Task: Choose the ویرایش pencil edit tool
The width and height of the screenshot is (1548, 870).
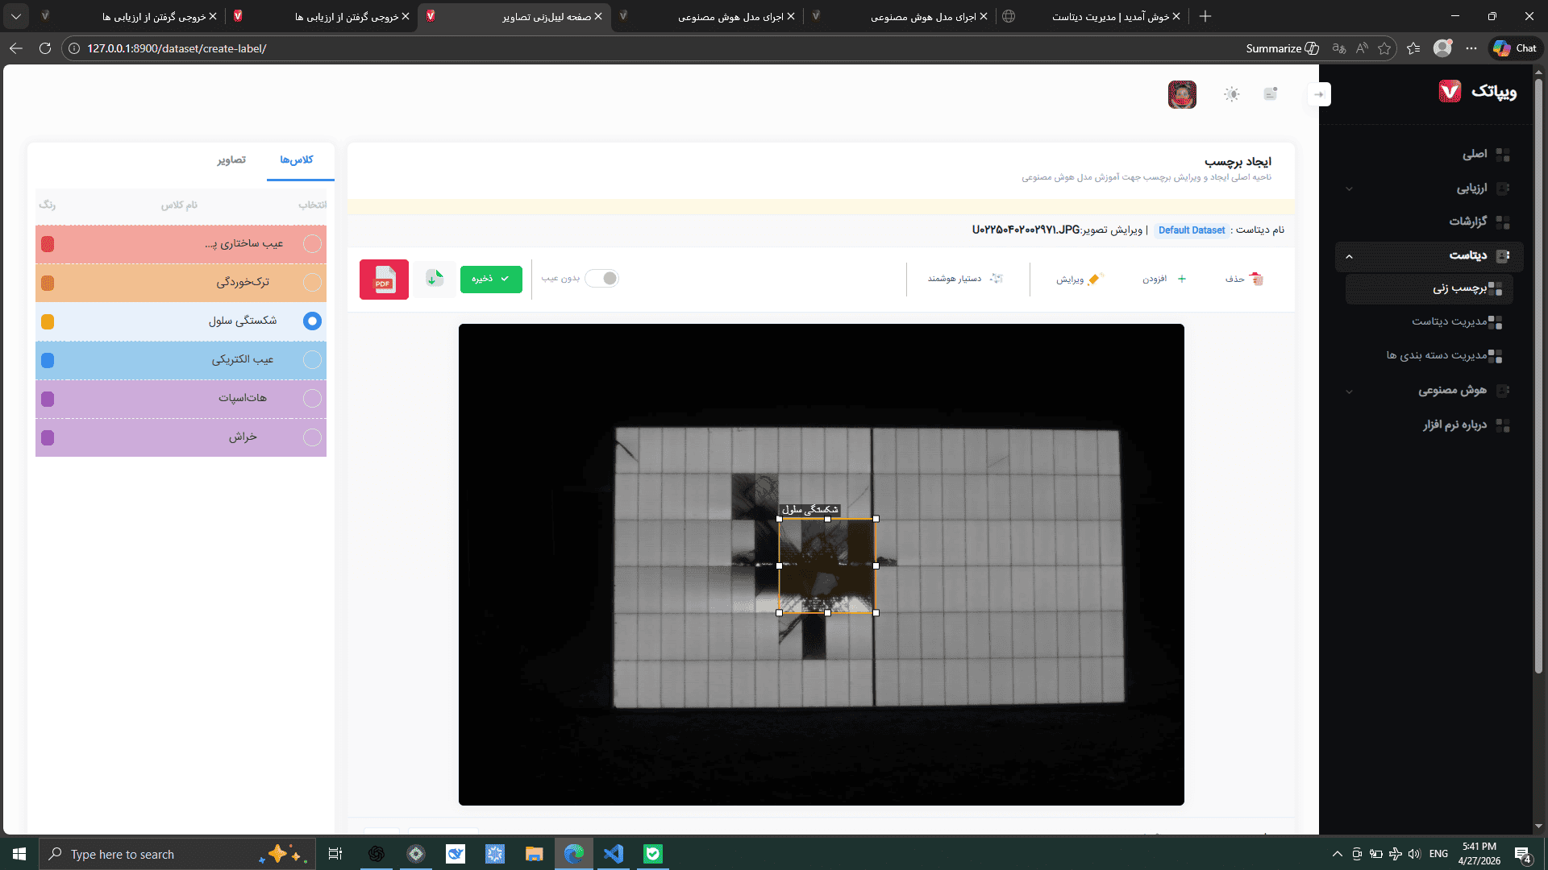Action: pos(1094,279)
